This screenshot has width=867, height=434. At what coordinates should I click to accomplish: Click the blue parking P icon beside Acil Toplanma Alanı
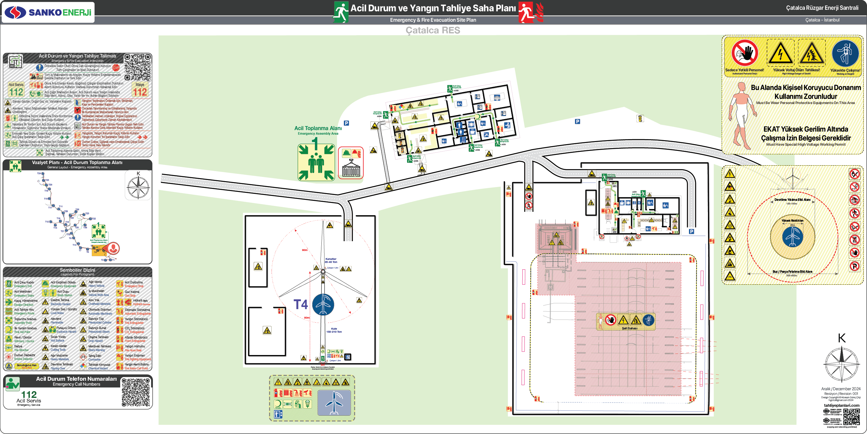(x=346, y=123)
